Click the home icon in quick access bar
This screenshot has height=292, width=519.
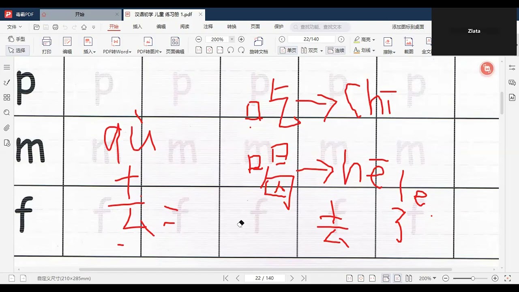coord(84,27)
